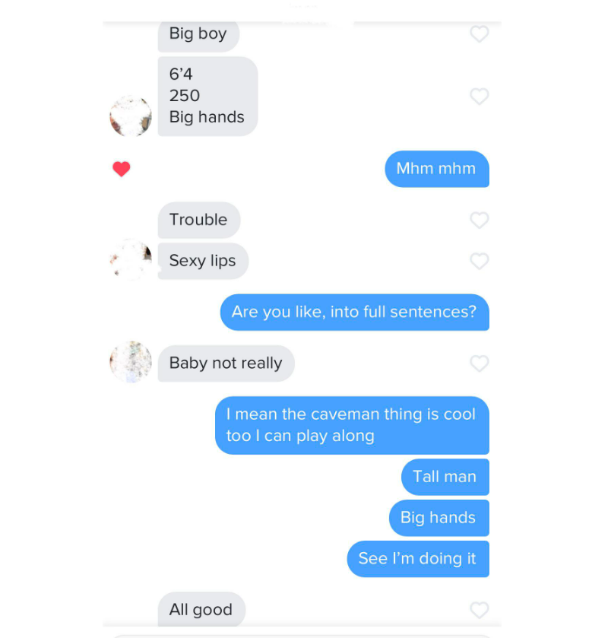
Task: Like the 'Big boy' message with heart
Action: (479, 33)
